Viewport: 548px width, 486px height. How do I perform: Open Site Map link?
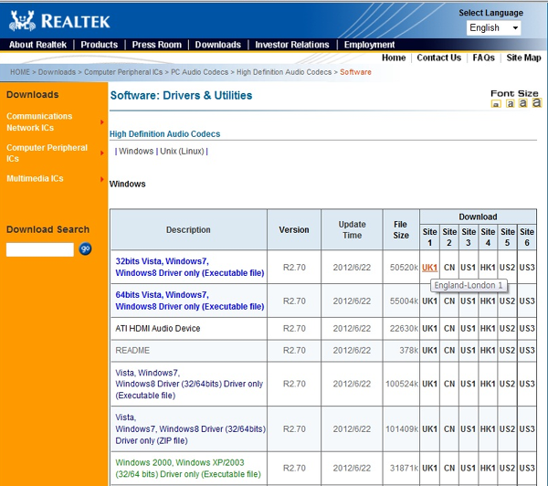(x=523, y=58)
